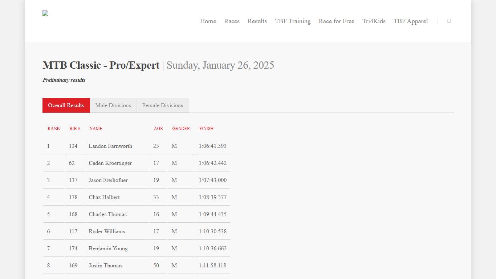Image resolution: width=496 pixels, height=279 pixels.
Task: Sort by the NAME column header
Action: click(x=96, y=129)
